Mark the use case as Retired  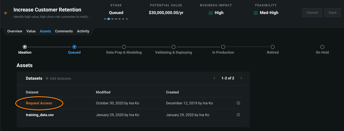[x=273, y=47]
